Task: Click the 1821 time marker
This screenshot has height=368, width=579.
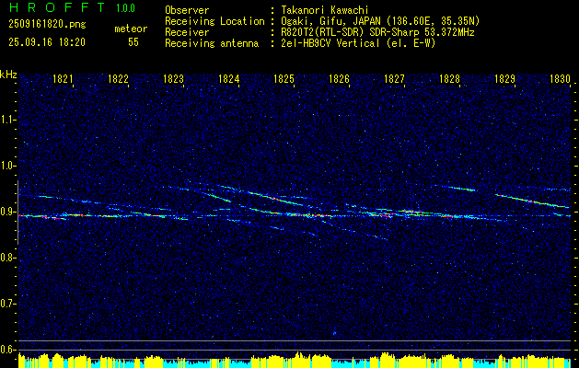Action: pos(63,78)
